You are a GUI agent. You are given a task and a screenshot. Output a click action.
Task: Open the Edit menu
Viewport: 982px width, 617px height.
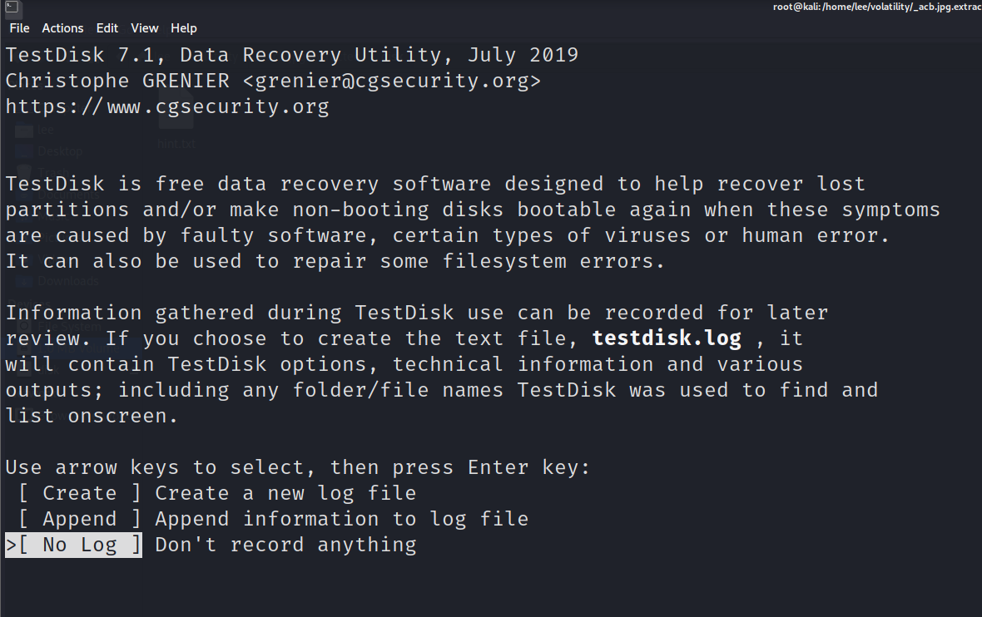(x=107, y=28)
